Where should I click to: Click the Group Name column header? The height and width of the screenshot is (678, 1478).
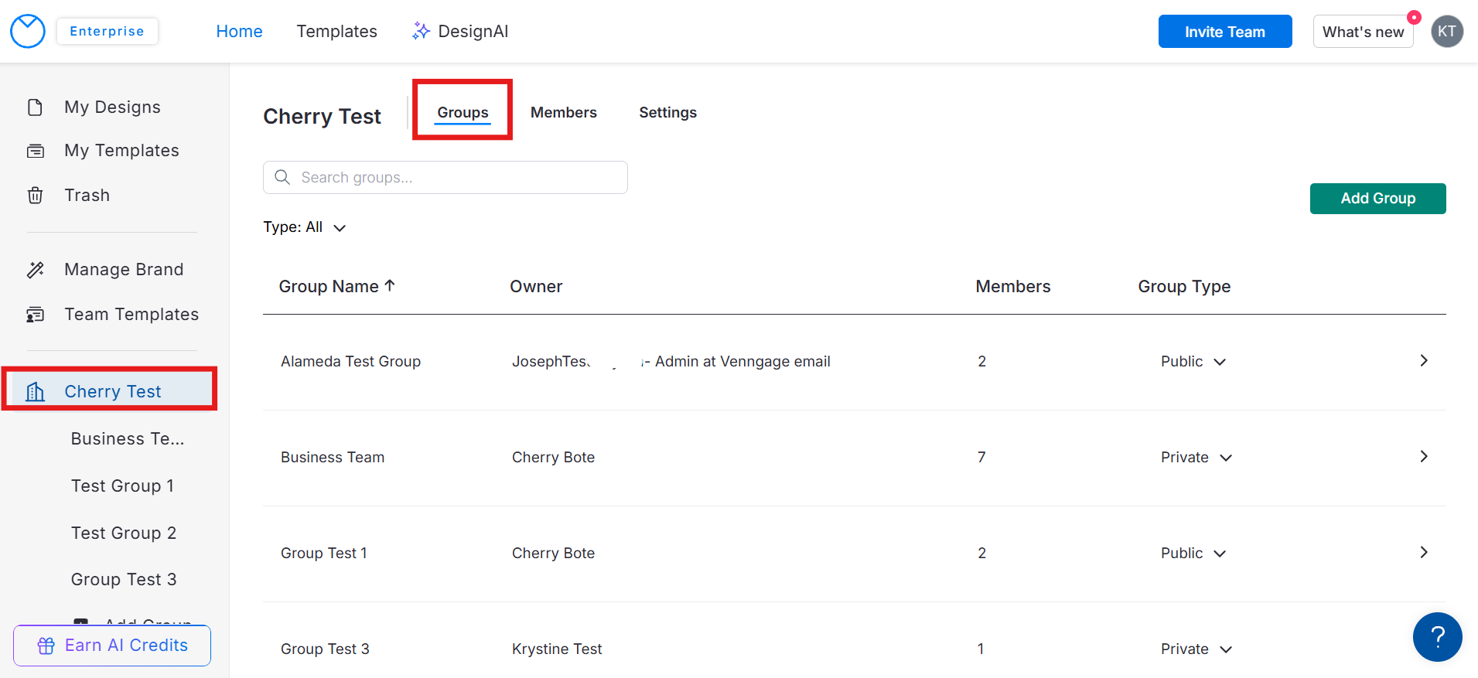click(329, 286)
